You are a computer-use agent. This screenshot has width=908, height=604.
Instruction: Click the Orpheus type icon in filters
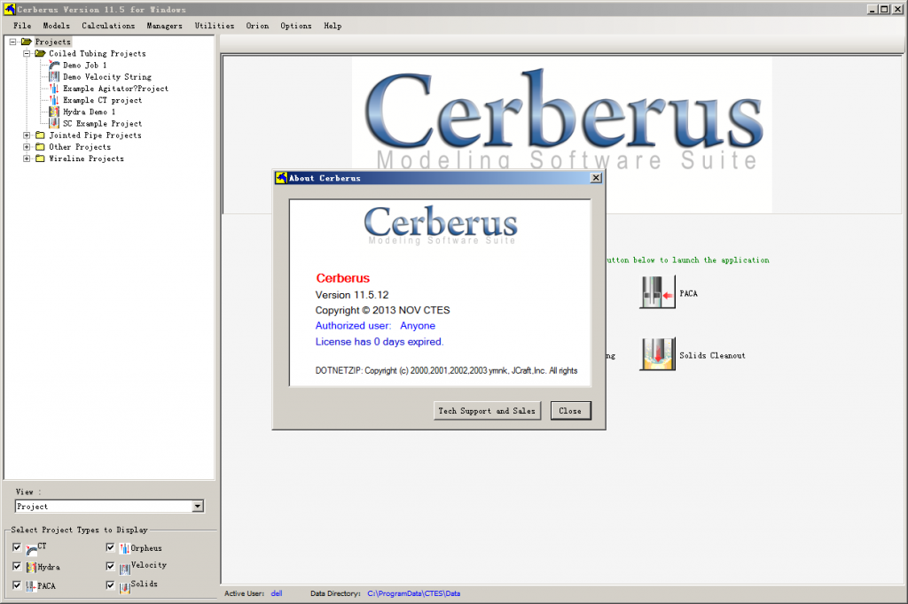(124, 548)
